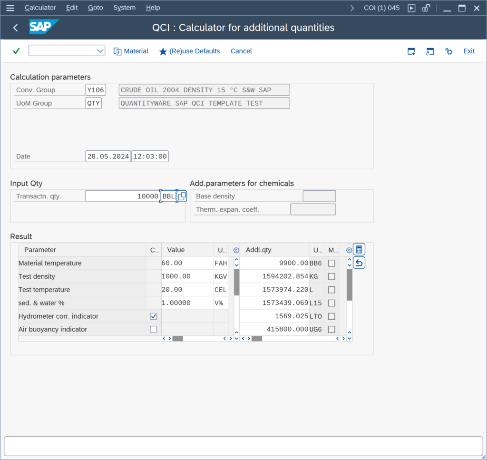Open the Edit menu
This screenshot has width=487, height=460.
coord(72,8)
